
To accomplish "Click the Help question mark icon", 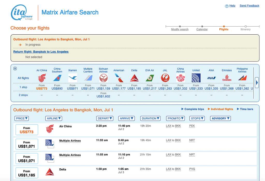I will pyautogui.click(x=227, y=6).
